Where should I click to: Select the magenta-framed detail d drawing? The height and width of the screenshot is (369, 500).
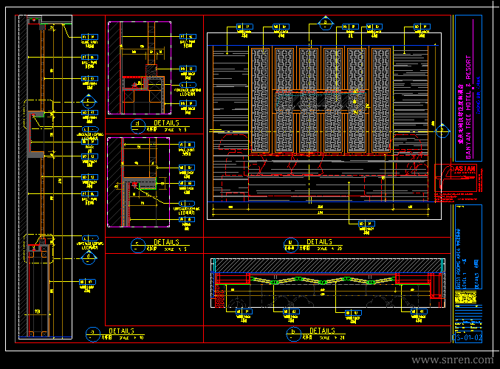coord(140,68)
